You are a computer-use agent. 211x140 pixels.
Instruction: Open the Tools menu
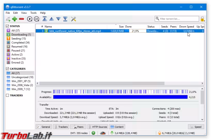tap(33, 13)
